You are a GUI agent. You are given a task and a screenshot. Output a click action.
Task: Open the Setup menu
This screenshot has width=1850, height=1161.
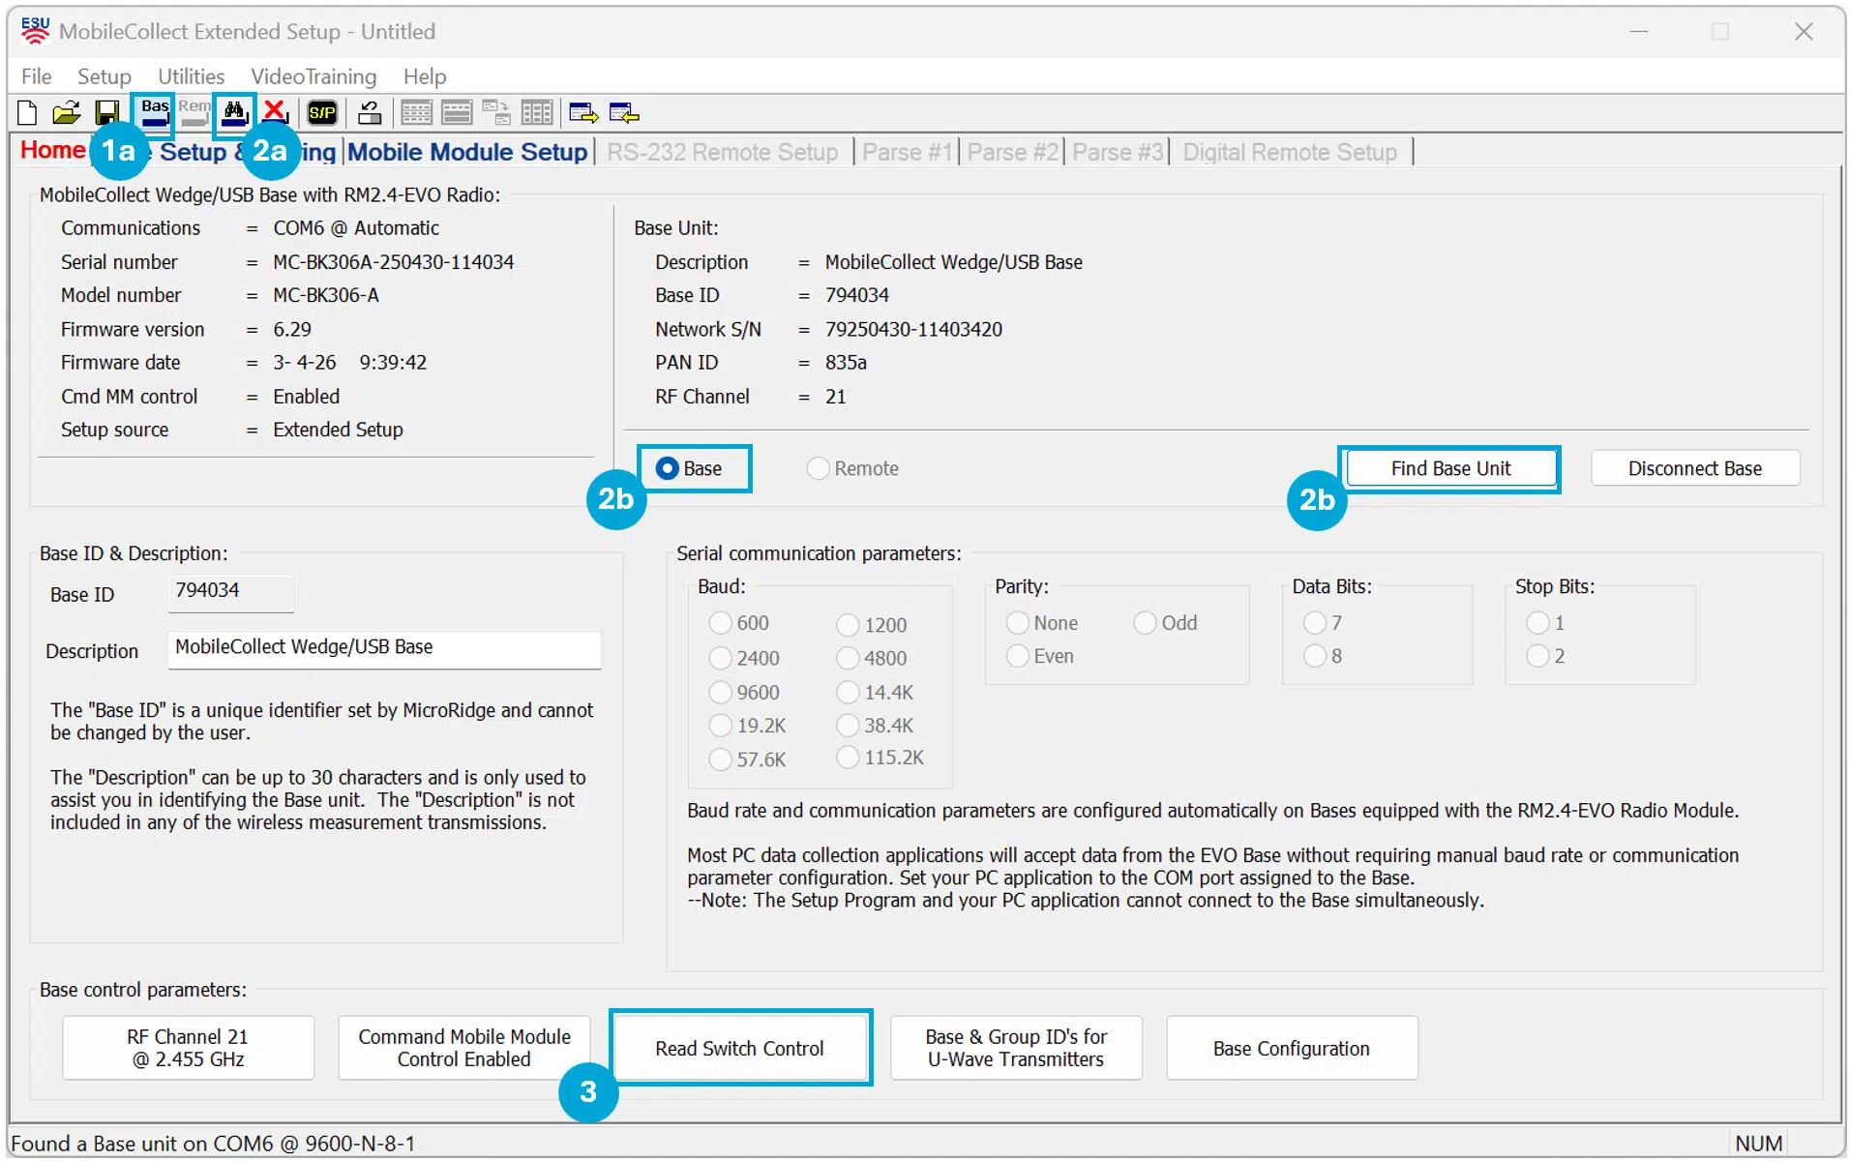[104, 76]
